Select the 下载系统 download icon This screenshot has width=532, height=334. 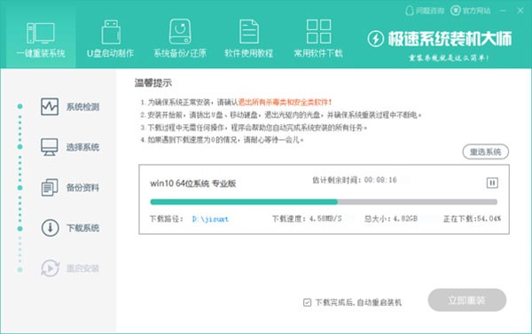[x=50, y=228]
